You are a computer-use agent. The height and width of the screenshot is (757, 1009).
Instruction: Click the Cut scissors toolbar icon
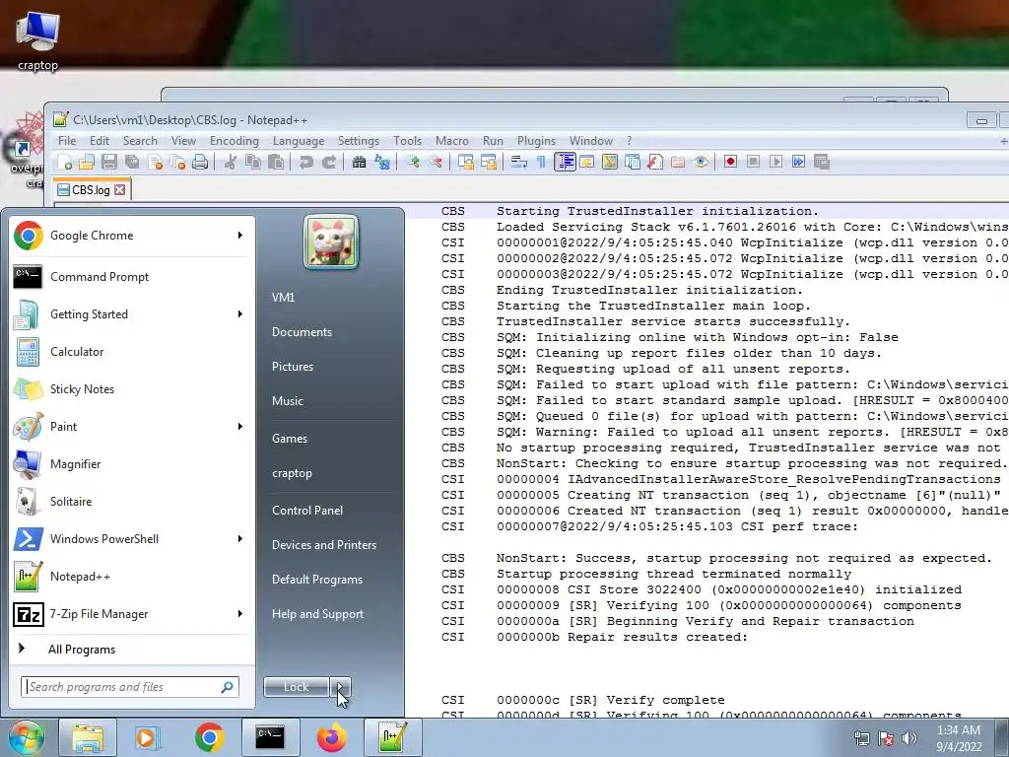point(230,163)
